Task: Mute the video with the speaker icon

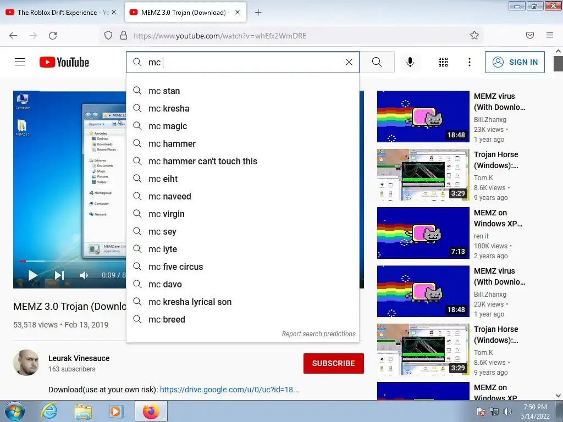Action: (x=84, y=275)
